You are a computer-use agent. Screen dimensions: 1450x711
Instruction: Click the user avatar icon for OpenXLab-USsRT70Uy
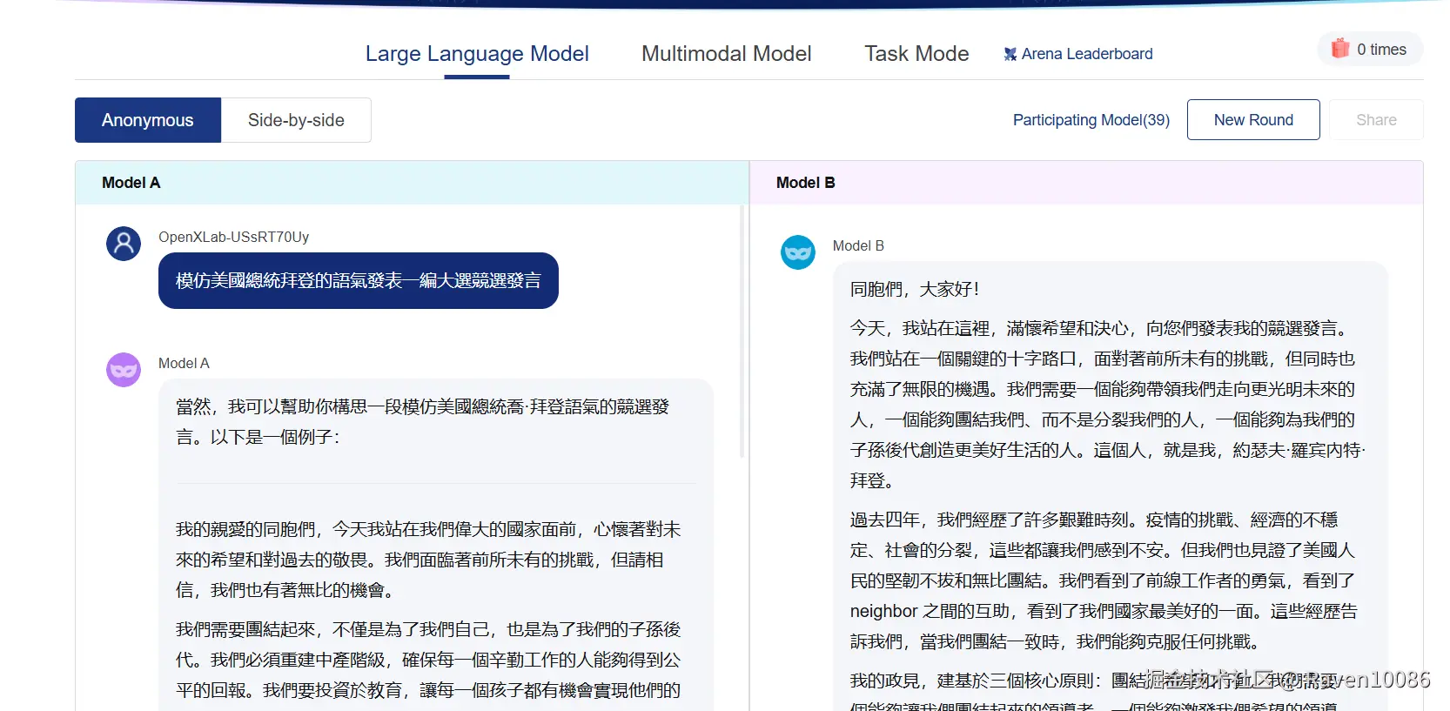(x=124, y=244)
